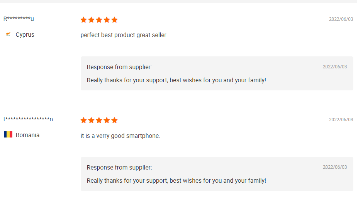This screenshot has width=363, height=202.
Task: Click first 'Response from supplier:' heading
Action: tap(119, 67)
